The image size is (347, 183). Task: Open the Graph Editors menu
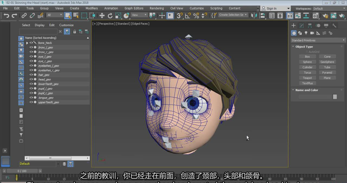tap(134, 8)
